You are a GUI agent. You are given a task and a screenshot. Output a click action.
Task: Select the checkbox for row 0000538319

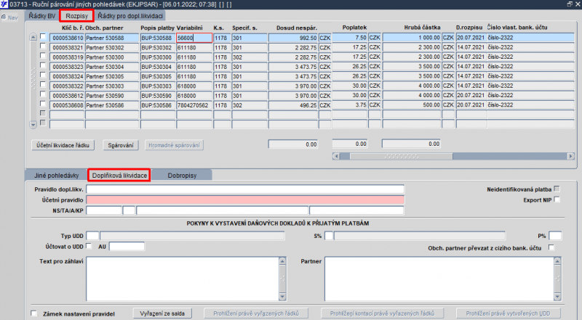pyautogui.click(x=43, y=56)
